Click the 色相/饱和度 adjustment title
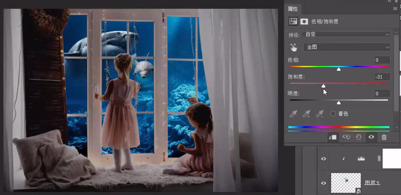 pyautogui.click(x=325, y=22)
